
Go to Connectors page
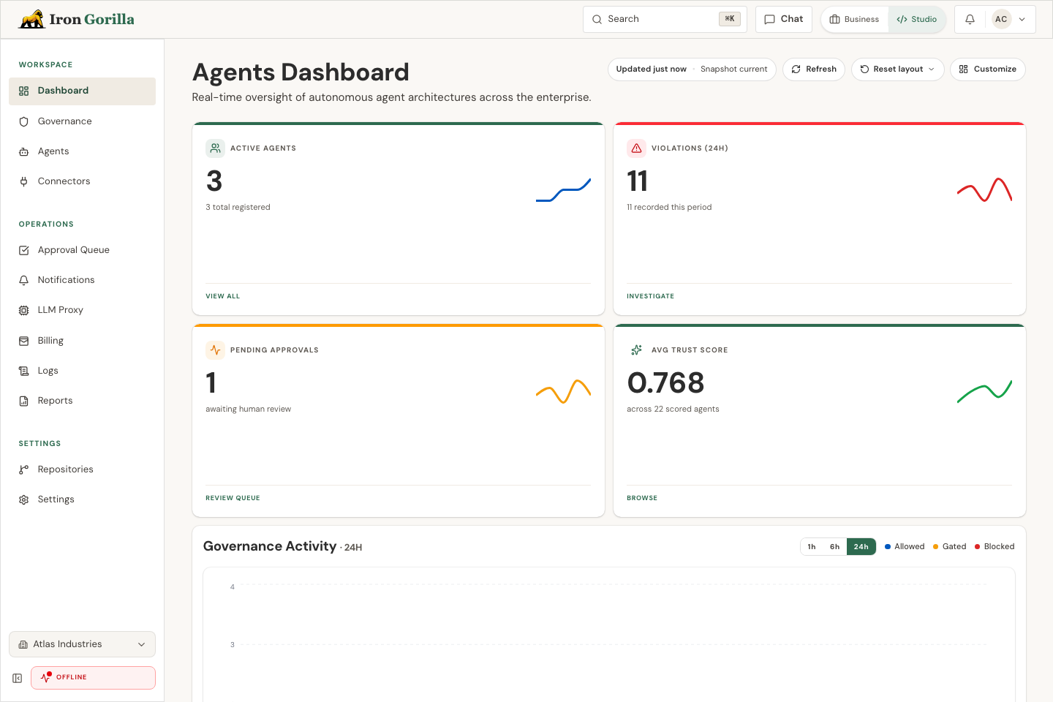[82, 181]
